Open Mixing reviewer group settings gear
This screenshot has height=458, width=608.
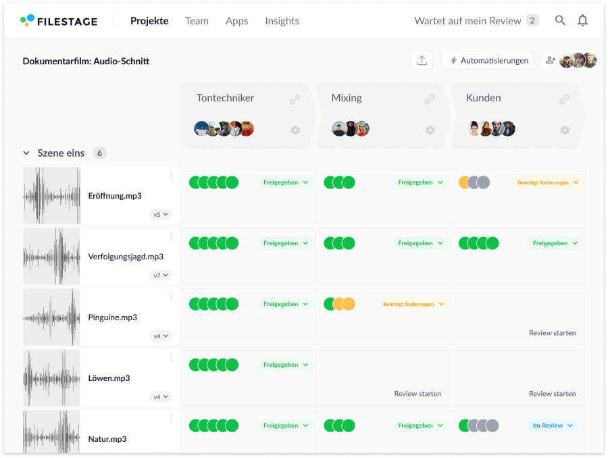(x=430, y=130)
